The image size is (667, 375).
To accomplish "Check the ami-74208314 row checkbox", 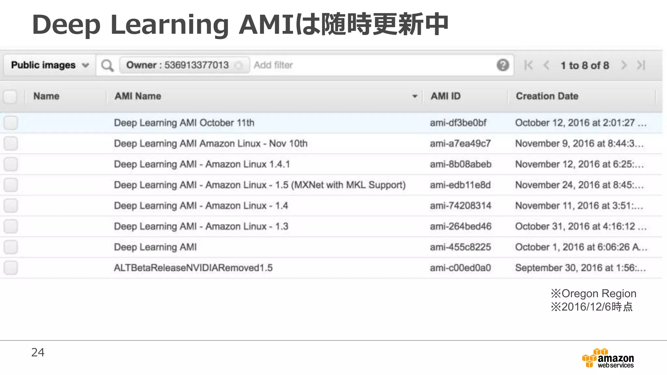I will [x=11, y=206].
